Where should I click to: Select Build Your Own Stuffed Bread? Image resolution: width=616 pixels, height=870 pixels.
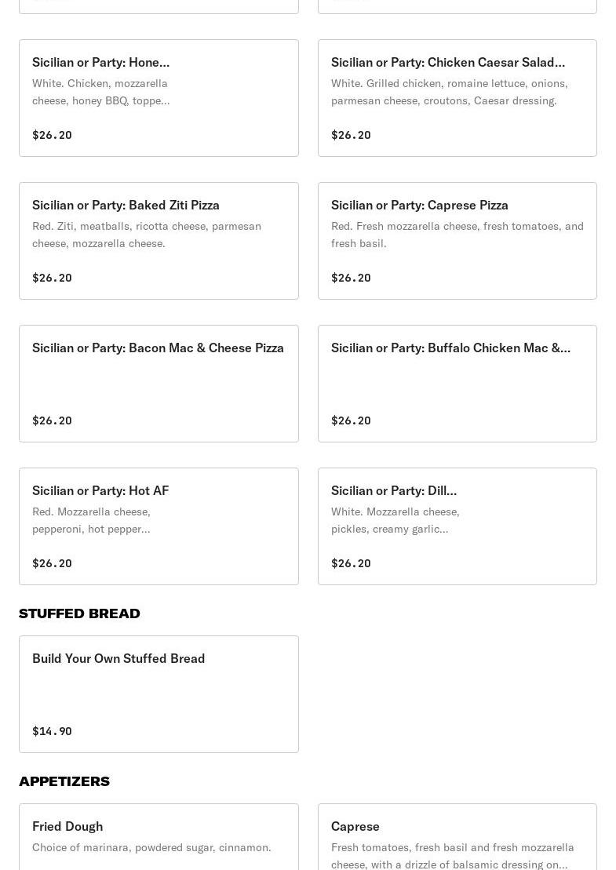click(x=118, y=658)
